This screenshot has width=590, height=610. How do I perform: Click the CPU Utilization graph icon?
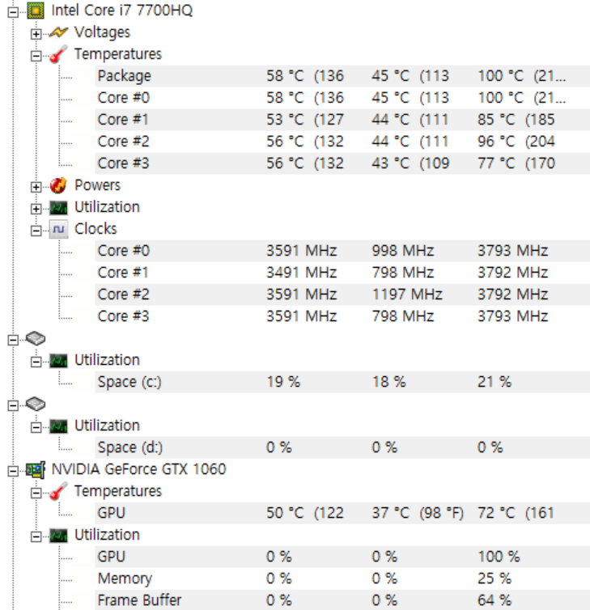click(58, 207)
